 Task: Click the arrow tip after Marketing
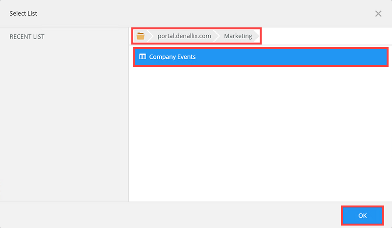[257, 36]
